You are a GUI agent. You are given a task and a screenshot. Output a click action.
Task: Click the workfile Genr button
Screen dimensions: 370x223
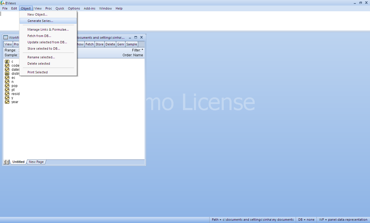(121, 44)
